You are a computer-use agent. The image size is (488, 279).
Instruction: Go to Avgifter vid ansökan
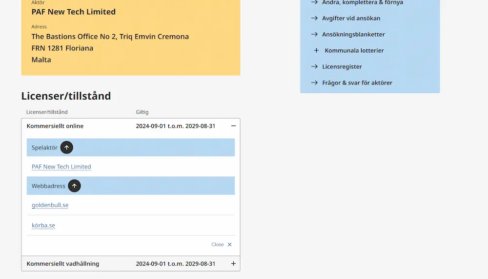(351, 19)
